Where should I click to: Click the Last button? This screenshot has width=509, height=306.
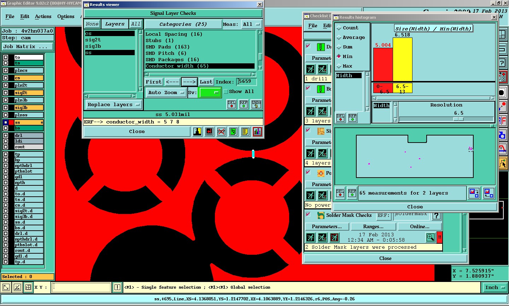[x=206, y=82]
